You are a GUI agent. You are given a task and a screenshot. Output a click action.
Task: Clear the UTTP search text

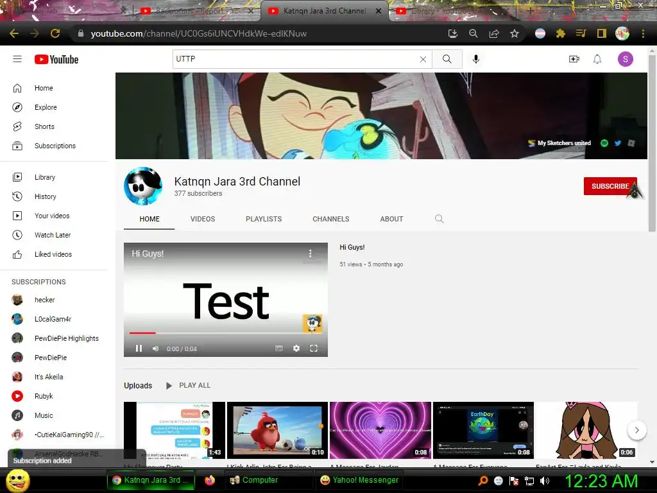[423, 59]
